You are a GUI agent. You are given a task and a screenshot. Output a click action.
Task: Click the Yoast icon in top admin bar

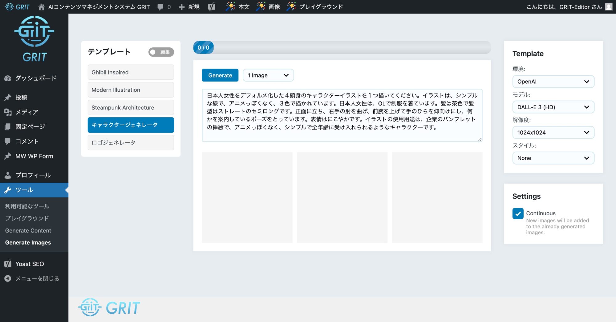tap(211, 7)
